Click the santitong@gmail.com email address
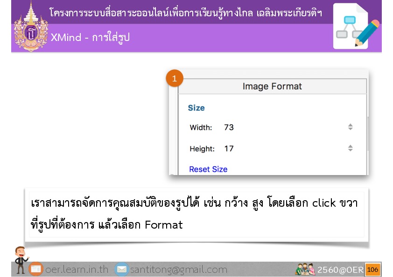The width and height of the screenshot is (393, 277). tap(178, 270)
